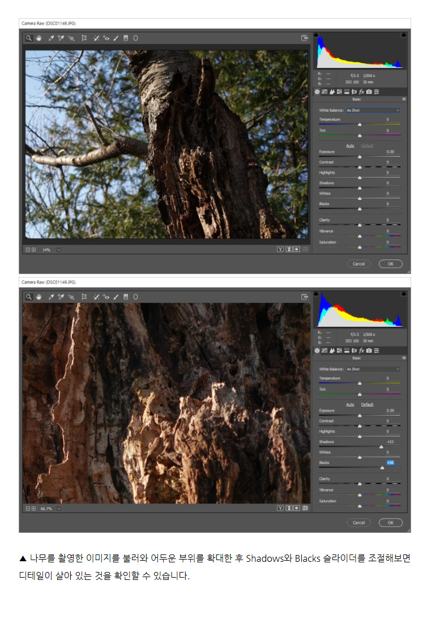Open the fx Effects tab in 66.7% window

[x=361, y=351]
